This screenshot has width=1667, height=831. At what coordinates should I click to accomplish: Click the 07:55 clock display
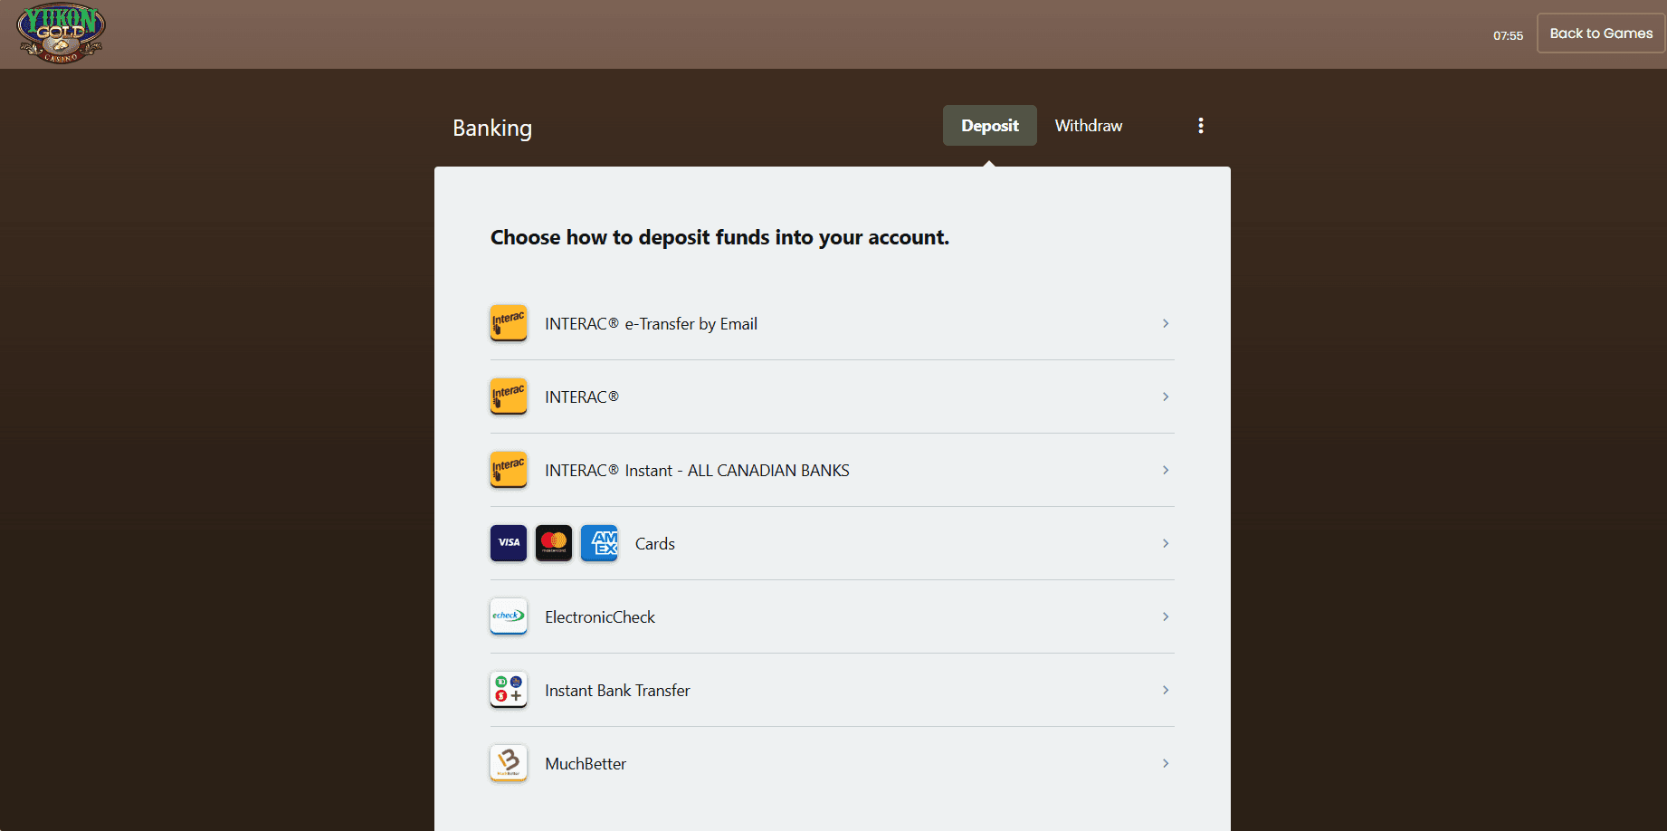(x=1508, y=36)
